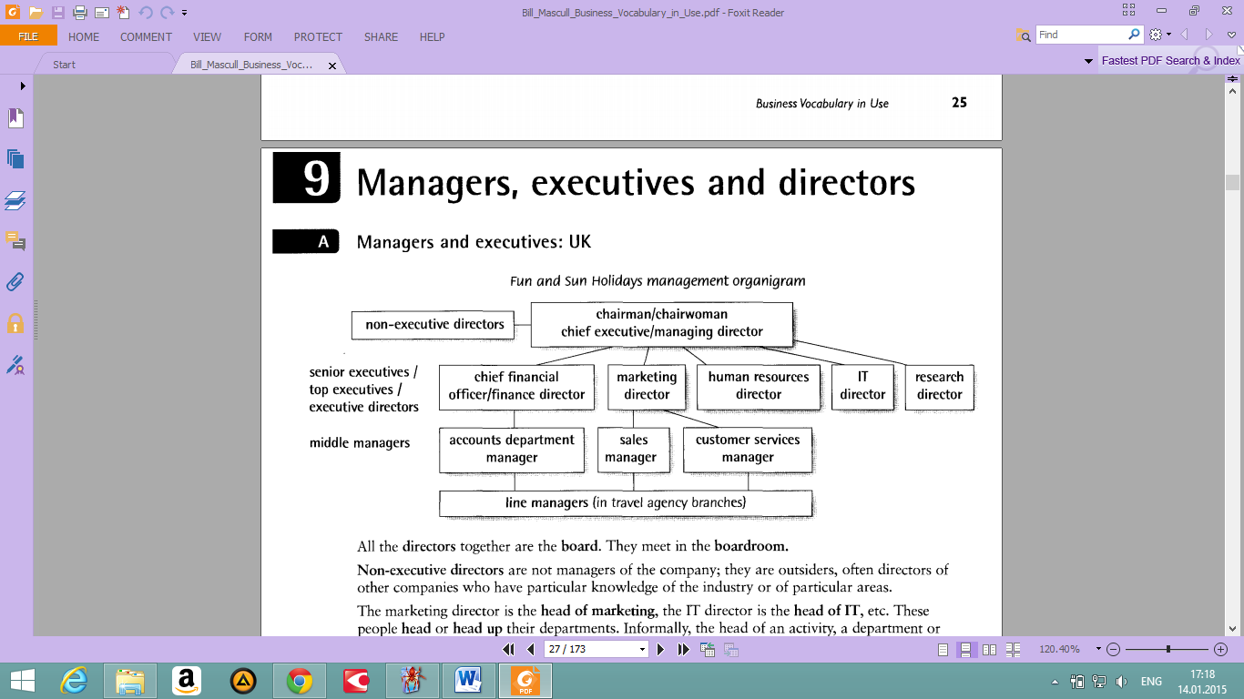Toggle full screen mode icon in title bar
This screenshot has width=1244, height=699.
pyautogui.click(x=1128, y=11)
